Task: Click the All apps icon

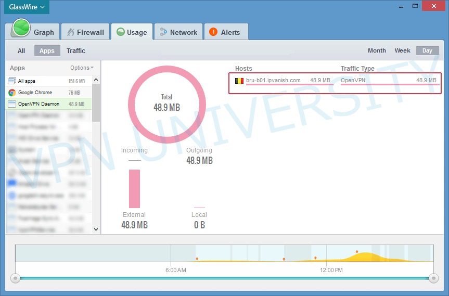Action: pos(12,81)
